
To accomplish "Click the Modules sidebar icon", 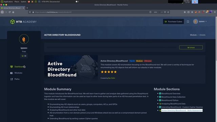I will [x=12, y=73].
